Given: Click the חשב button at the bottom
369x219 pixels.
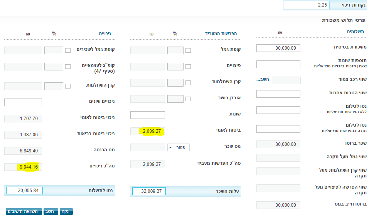Looking at the screenshot, I should (x=51, y=211).
